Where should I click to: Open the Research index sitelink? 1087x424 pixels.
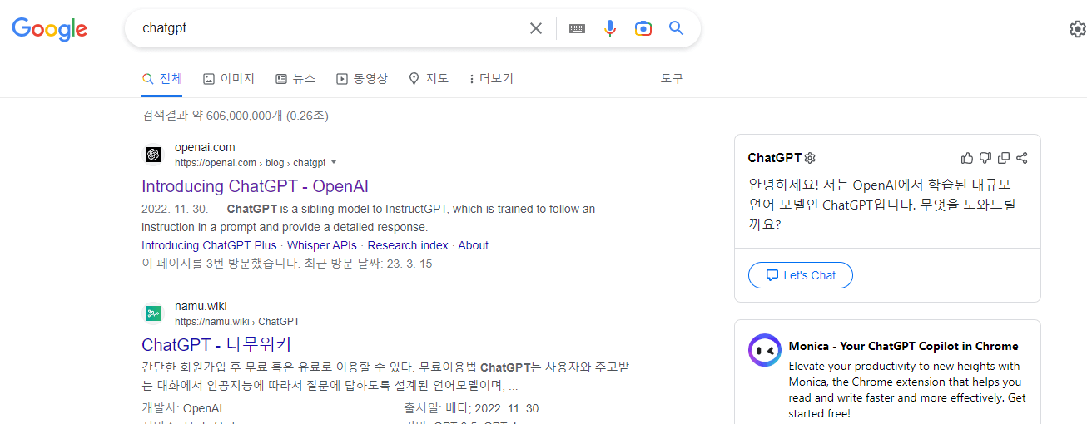408,245
